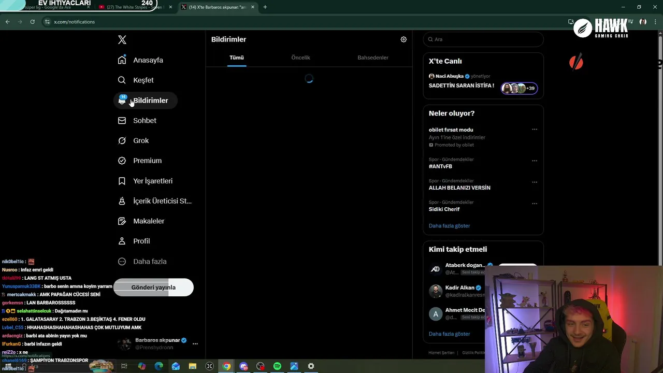Select the Tümü notifications tab

pos(237,58)
